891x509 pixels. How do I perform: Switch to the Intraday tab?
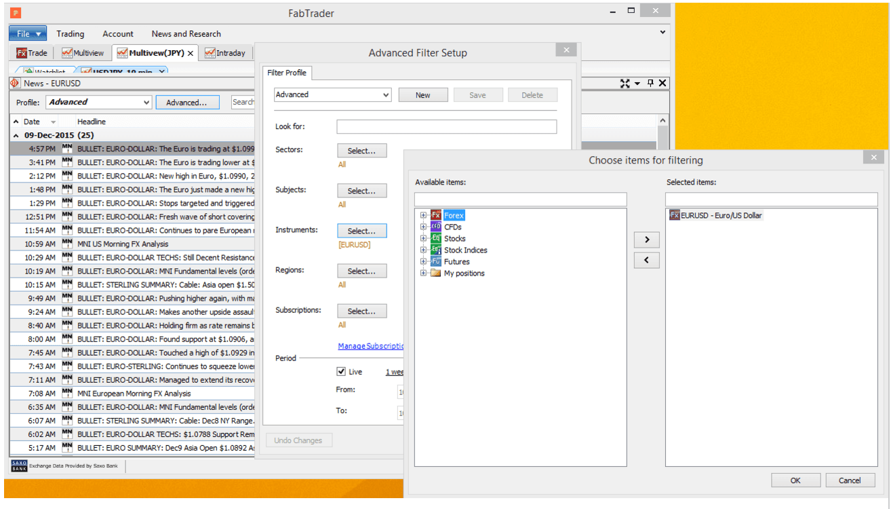225,53
